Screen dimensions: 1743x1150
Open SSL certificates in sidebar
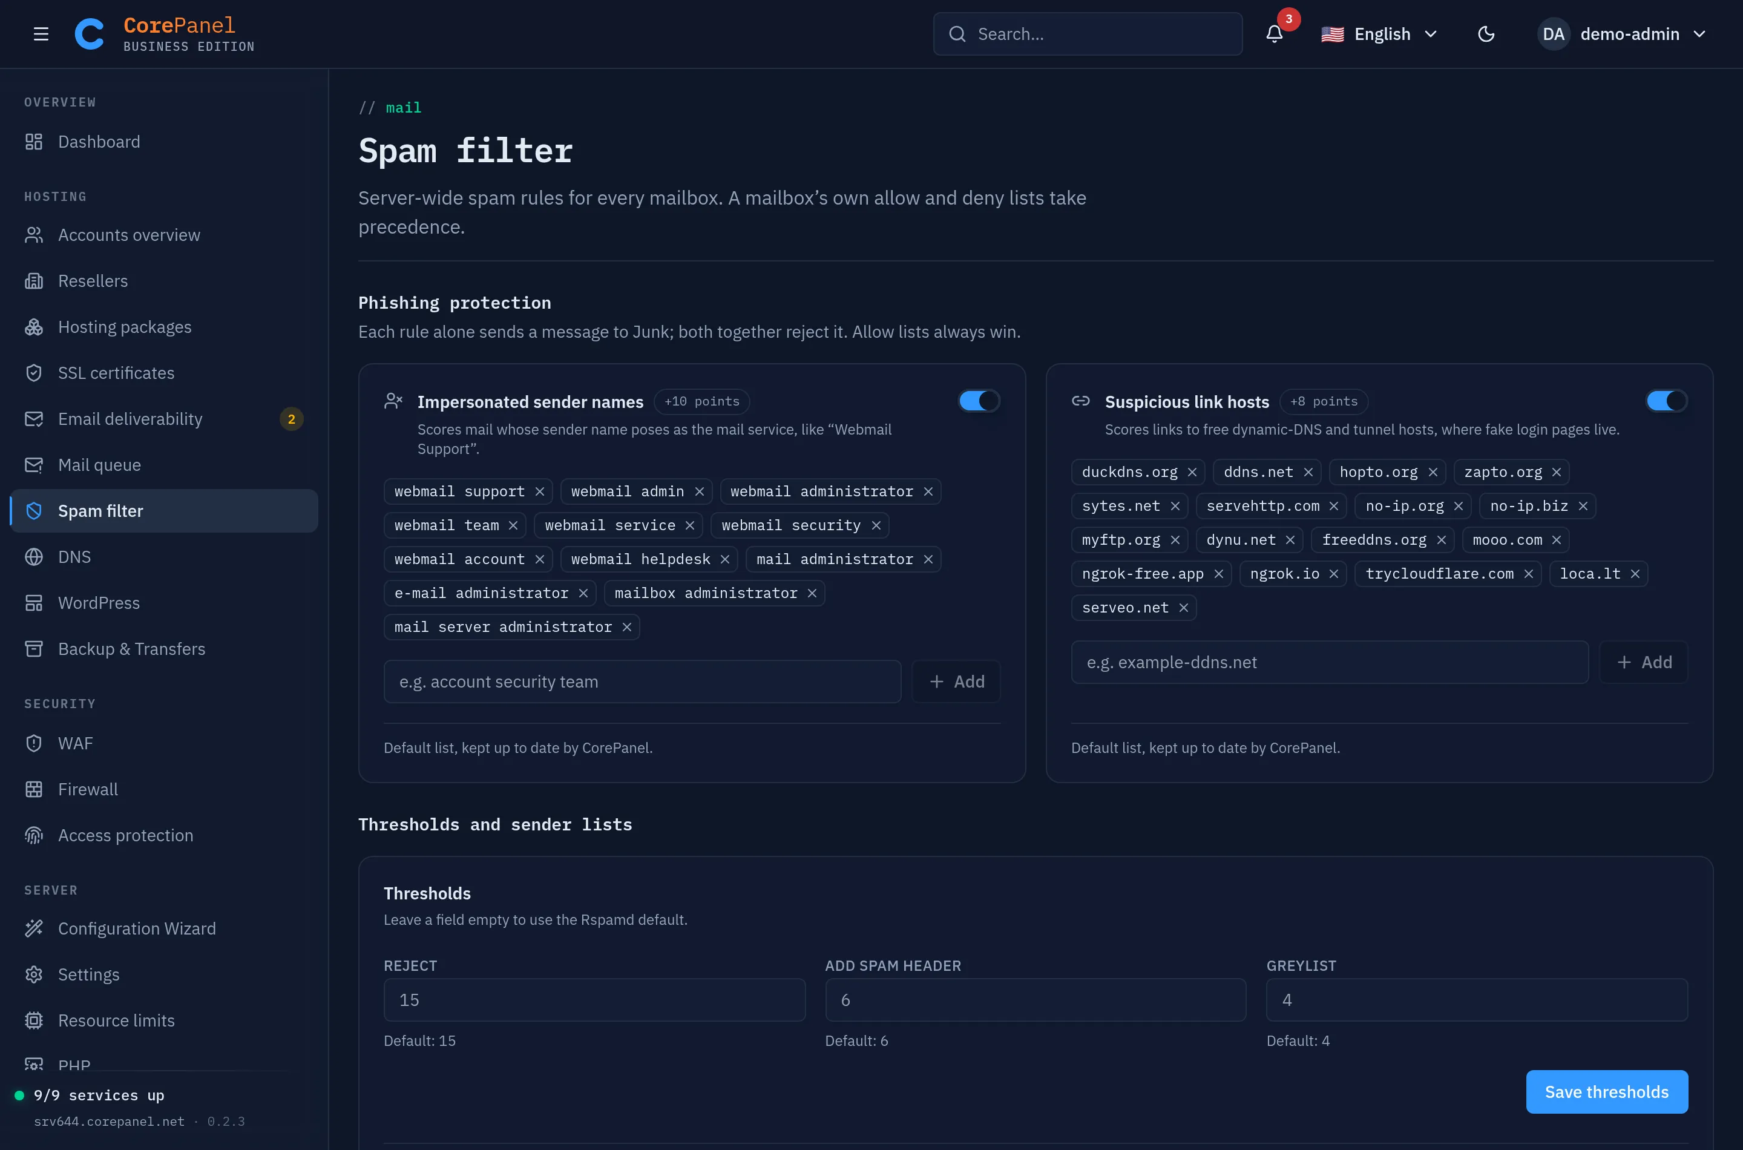click(164, 373)
